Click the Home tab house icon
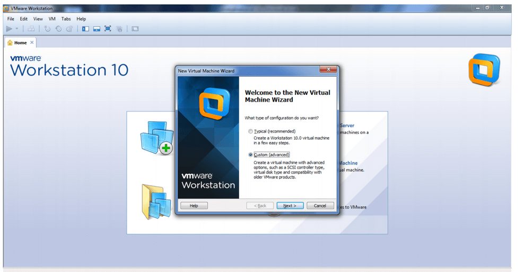 10,43
